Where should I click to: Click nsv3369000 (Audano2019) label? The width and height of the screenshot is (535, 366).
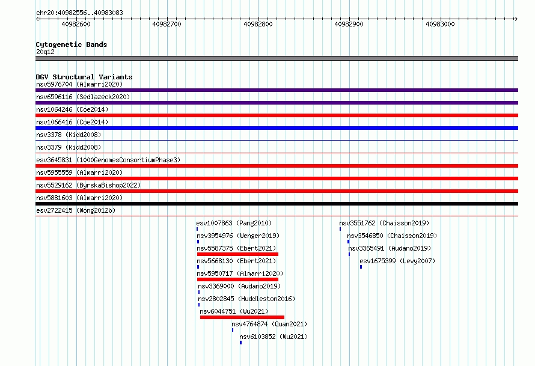(x=239, y=286)
